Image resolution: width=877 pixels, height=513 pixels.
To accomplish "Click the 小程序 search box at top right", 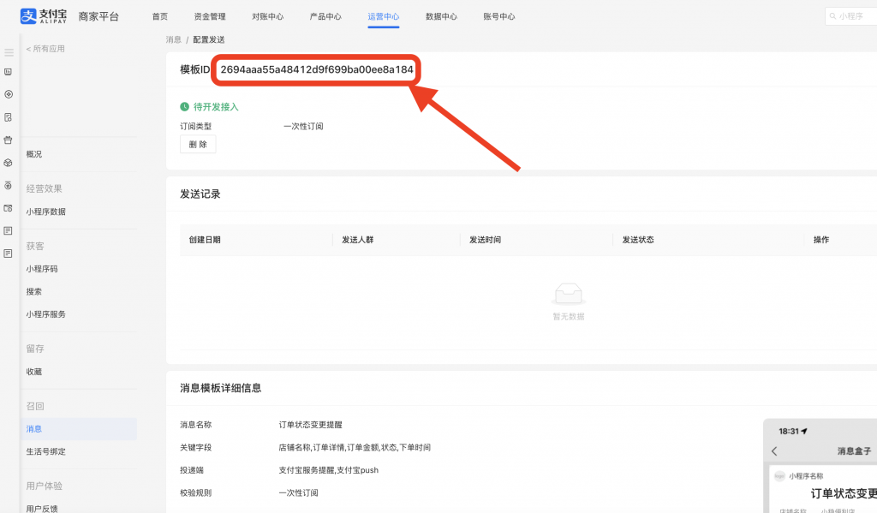I will point(852,16).
